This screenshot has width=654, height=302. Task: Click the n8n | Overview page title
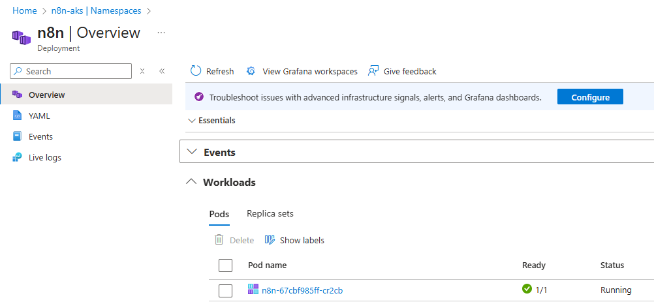click(89, 33)
